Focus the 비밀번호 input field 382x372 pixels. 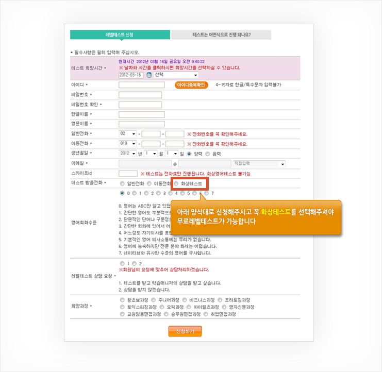point(140,95)
